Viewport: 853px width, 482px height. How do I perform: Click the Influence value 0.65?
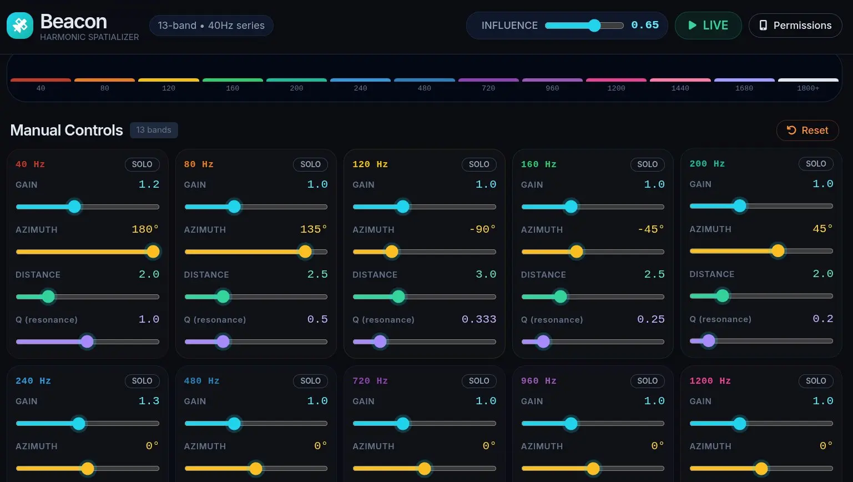(x=645, y=25)
